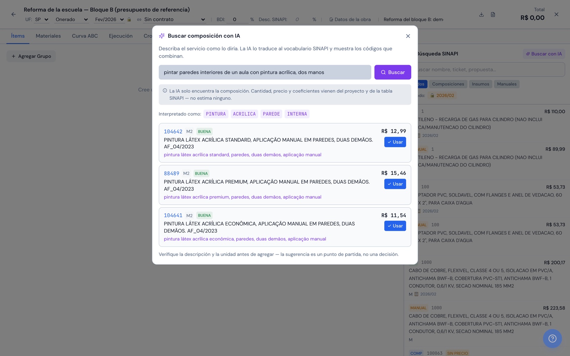Open the document report icon
The image size is (570, 356).
coord(493,15)
